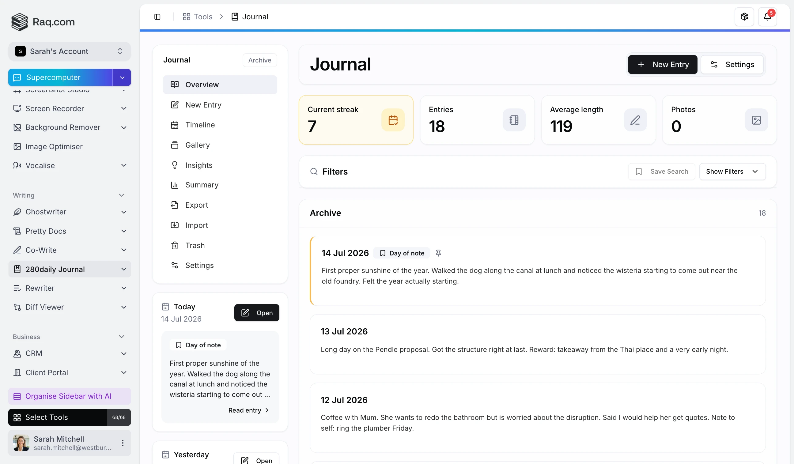794x464 pixels.
Task: Click the Supercomputer button
Action: coord(60,77)
